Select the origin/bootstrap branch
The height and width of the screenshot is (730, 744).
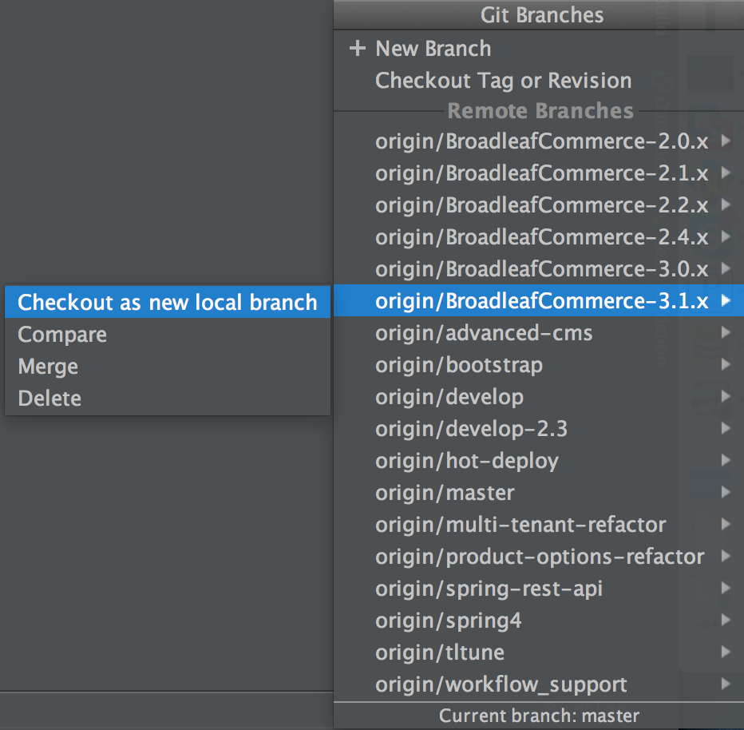(x=459, y=365)
